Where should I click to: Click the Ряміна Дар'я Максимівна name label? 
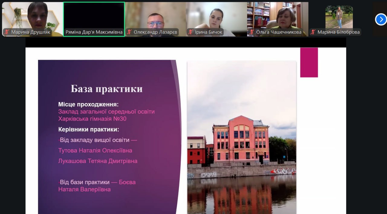tap(94, 32)
